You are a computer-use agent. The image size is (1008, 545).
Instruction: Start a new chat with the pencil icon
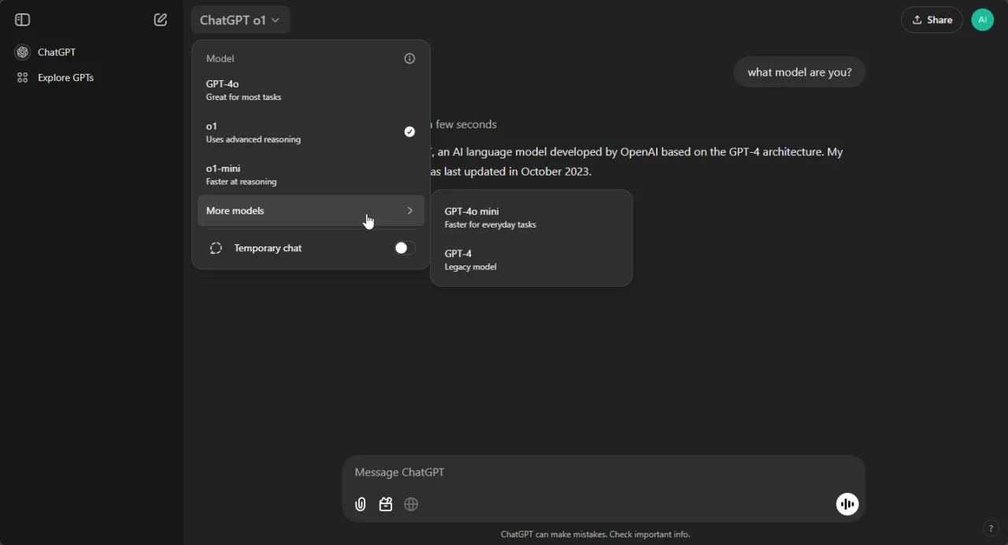161,20
